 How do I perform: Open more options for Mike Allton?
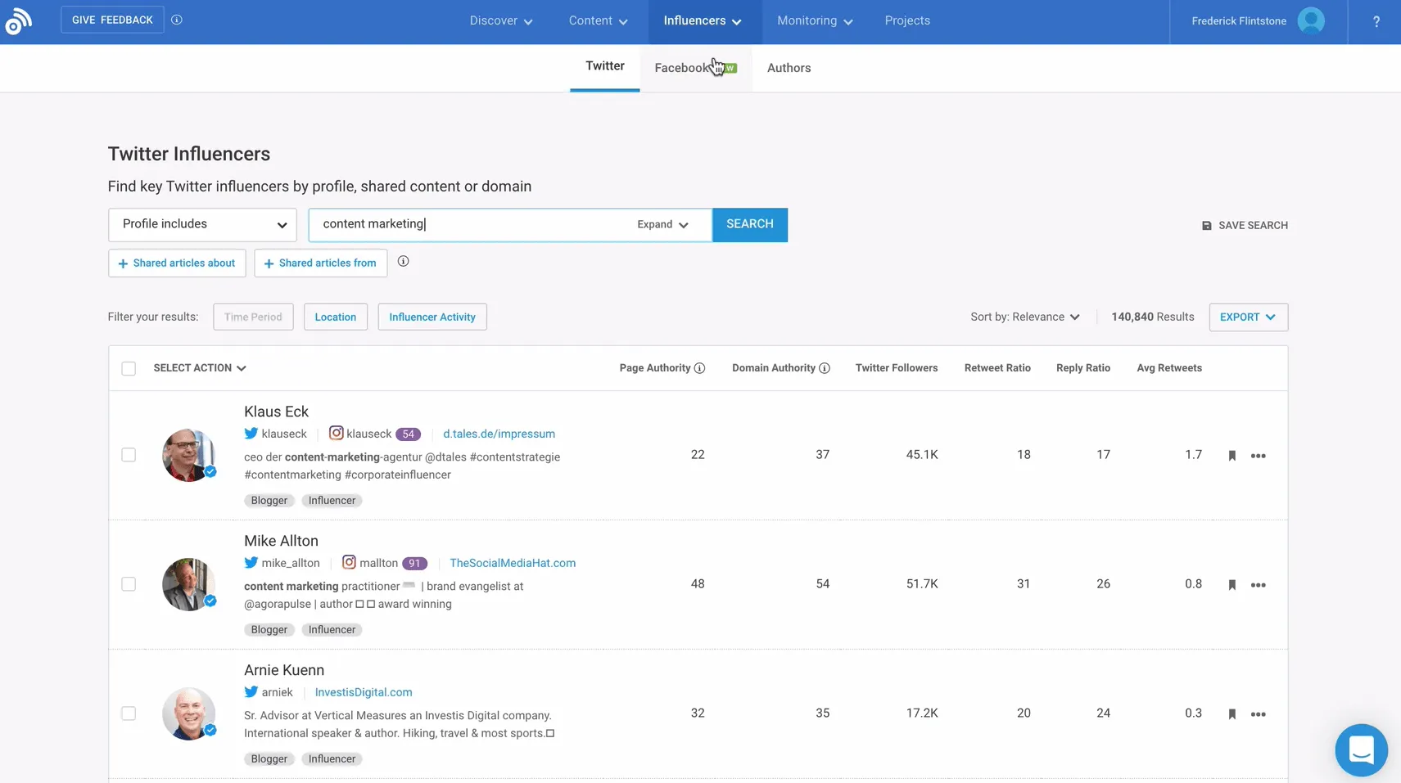pyautogui.click(x=1258, y=585)
